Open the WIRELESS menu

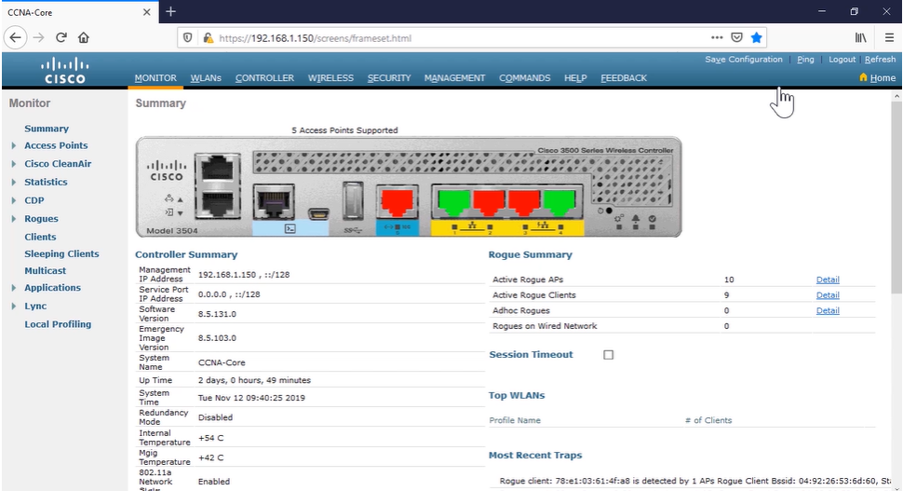(x=330, y=78)
